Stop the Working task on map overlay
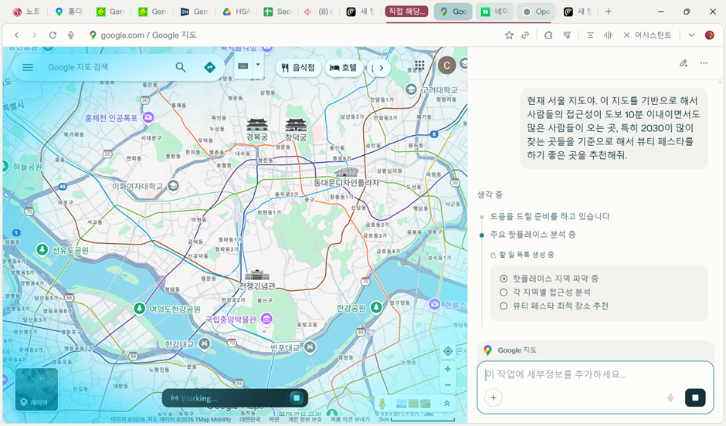Screen dimensions: 726x426 pyautogui.click(x=297, y=397)
